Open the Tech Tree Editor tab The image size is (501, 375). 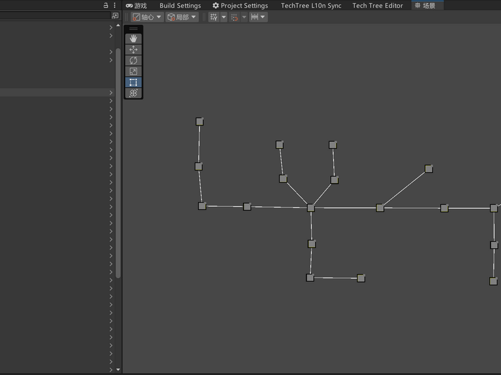click(378, 6)
